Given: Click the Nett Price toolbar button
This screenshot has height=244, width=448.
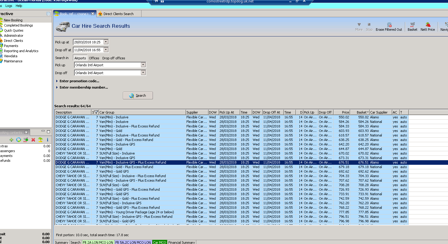Looking at the screenshot, I should click(x=428, y=27).
